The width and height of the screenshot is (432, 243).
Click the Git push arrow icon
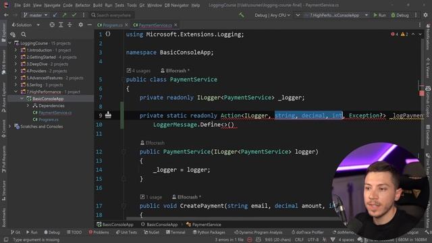coord(65,15)
